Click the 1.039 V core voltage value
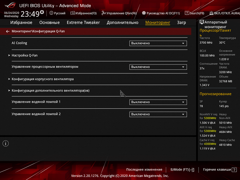The height and width of the screenshot is (180, 240). pos(224,59)
